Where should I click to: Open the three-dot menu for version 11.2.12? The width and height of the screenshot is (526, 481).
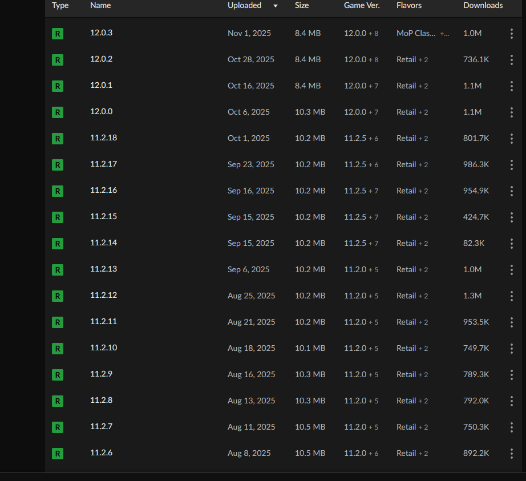pos(511,296)
